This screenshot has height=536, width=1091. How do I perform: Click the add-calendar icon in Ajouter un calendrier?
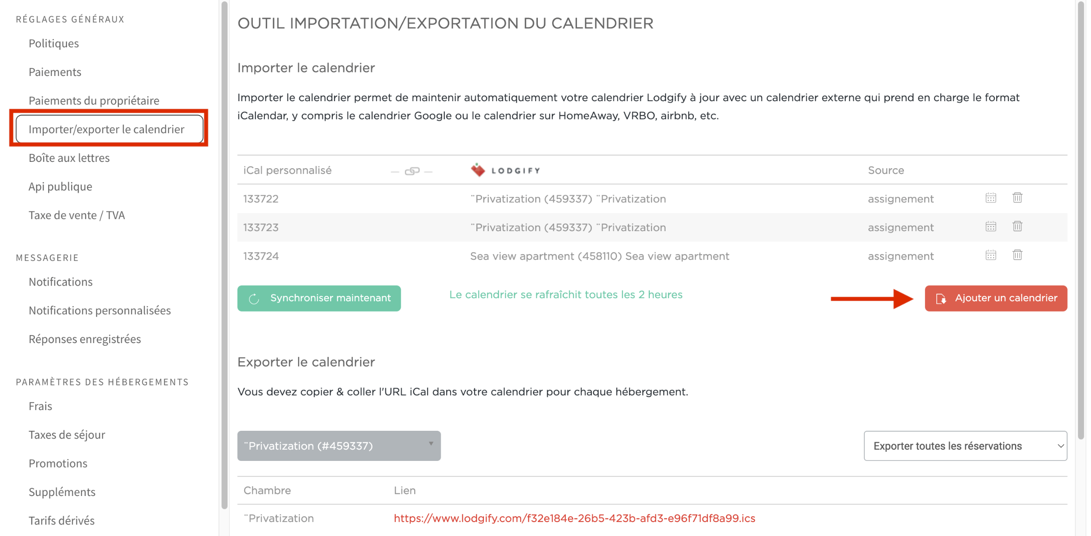pyautogui.click(x=942, y=298)
